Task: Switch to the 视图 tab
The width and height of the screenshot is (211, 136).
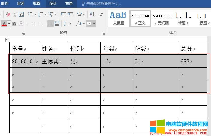Action: [x=37, y=4]
